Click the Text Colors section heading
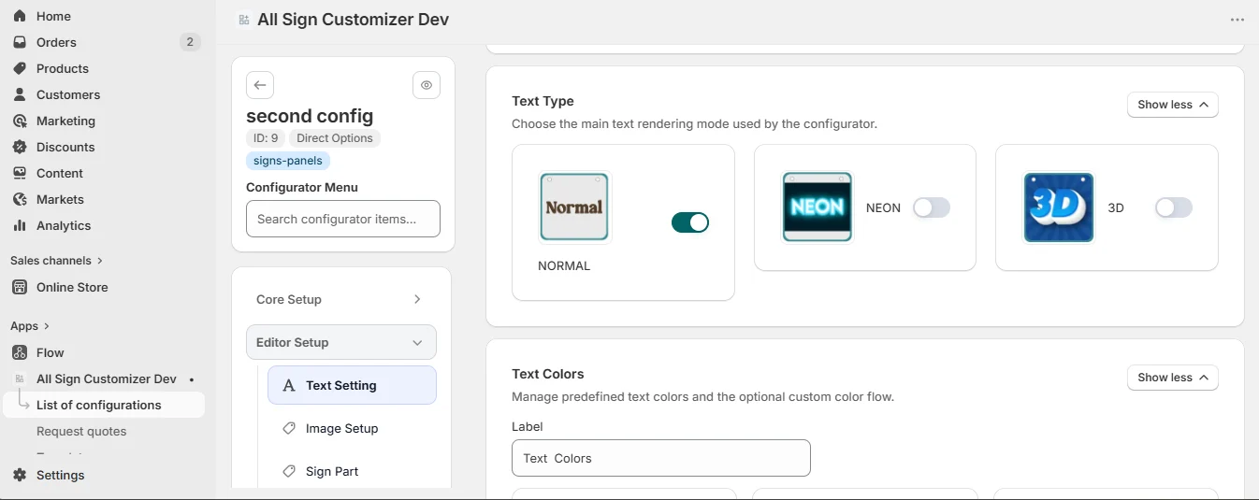 click(548, 374)
